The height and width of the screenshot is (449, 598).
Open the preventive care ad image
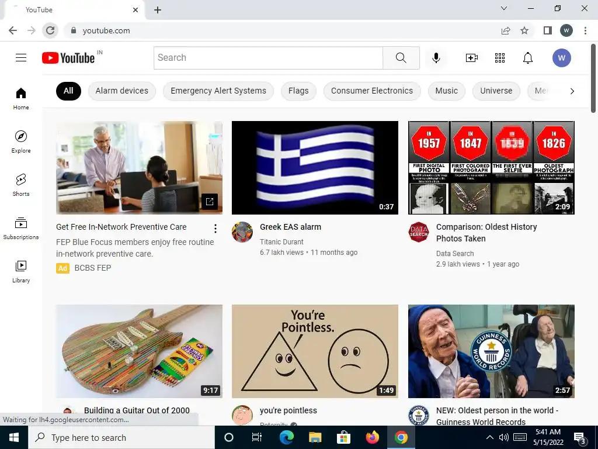coord(139,168)
